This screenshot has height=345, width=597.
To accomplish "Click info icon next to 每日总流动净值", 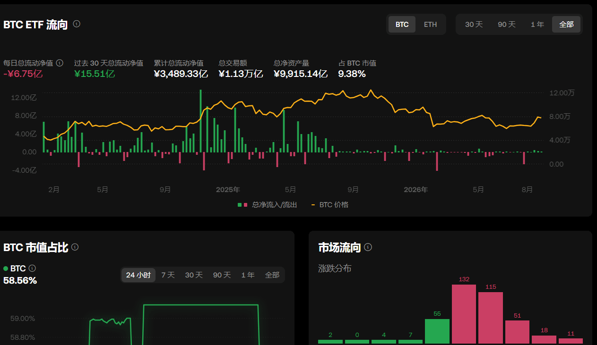I will [60, 63].
